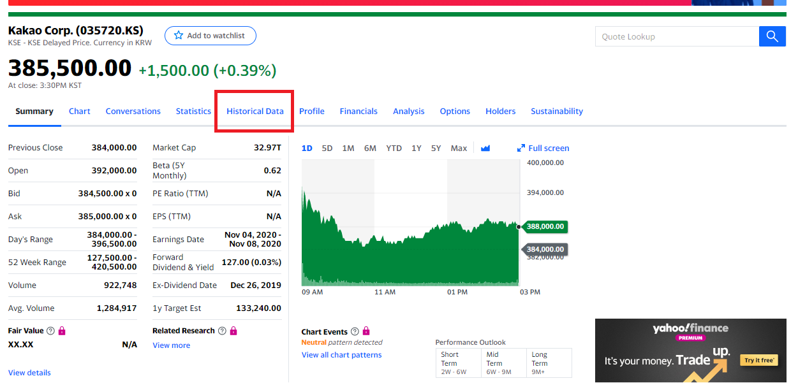Open the Financials tab
The width and height of the screenshot is (798, 383).
[358, 111]
